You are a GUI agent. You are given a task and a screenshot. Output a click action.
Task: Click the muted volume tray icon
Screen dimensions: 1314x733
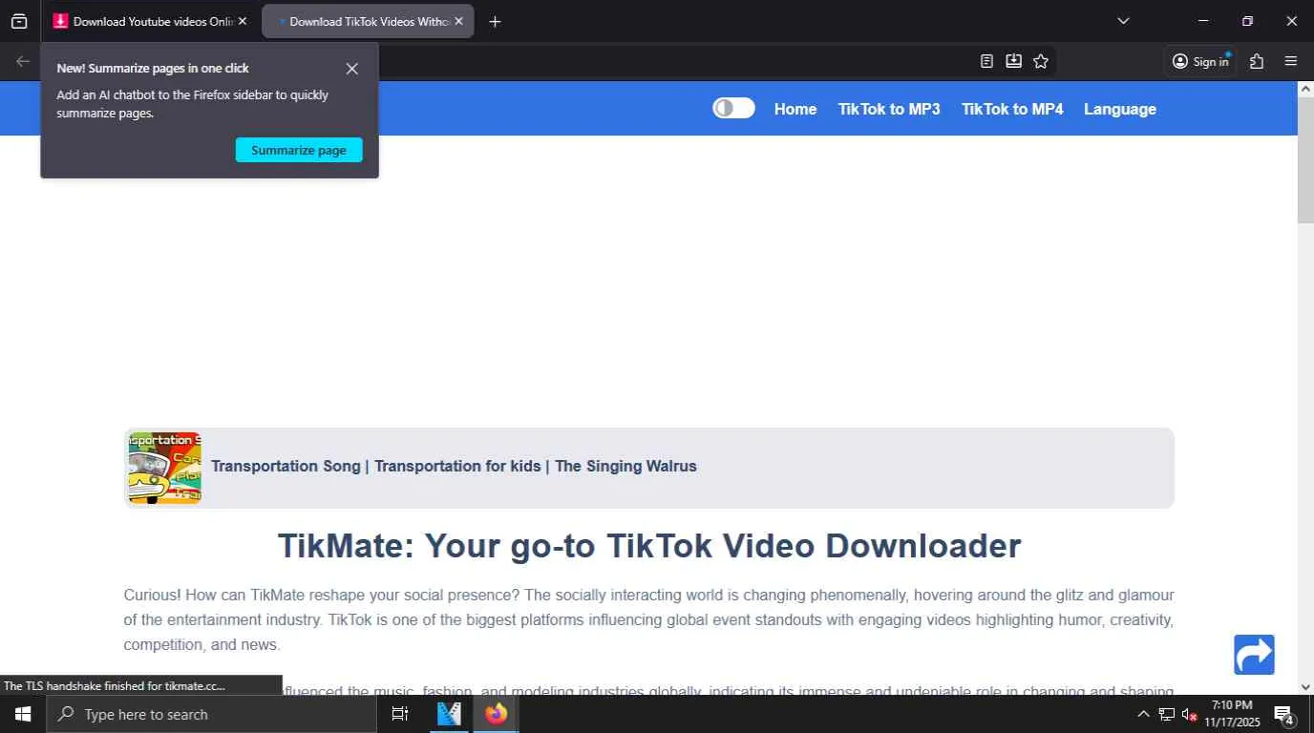click(1189, 714)
